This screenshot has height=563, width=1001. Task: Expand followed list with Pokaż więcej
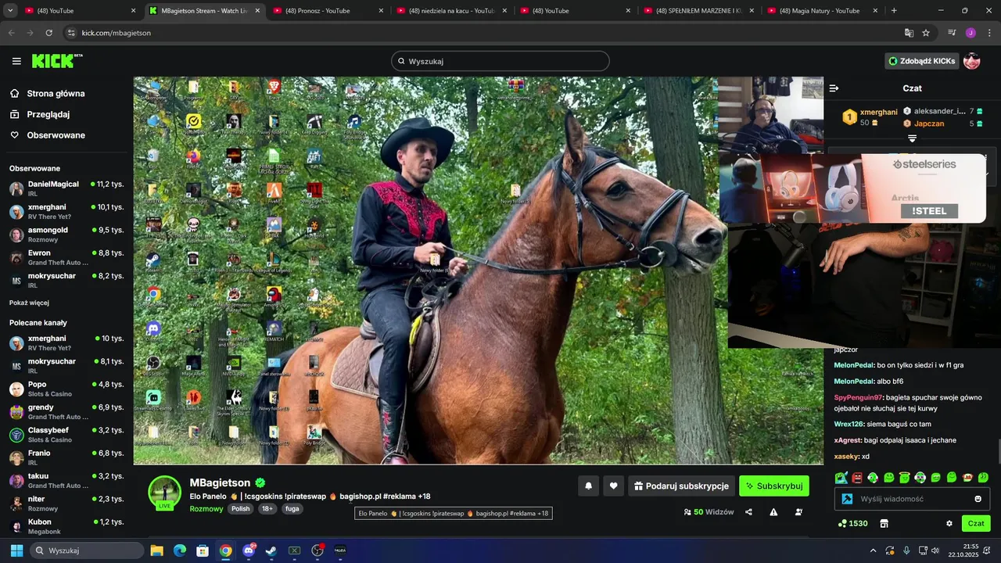coord(29,303)
